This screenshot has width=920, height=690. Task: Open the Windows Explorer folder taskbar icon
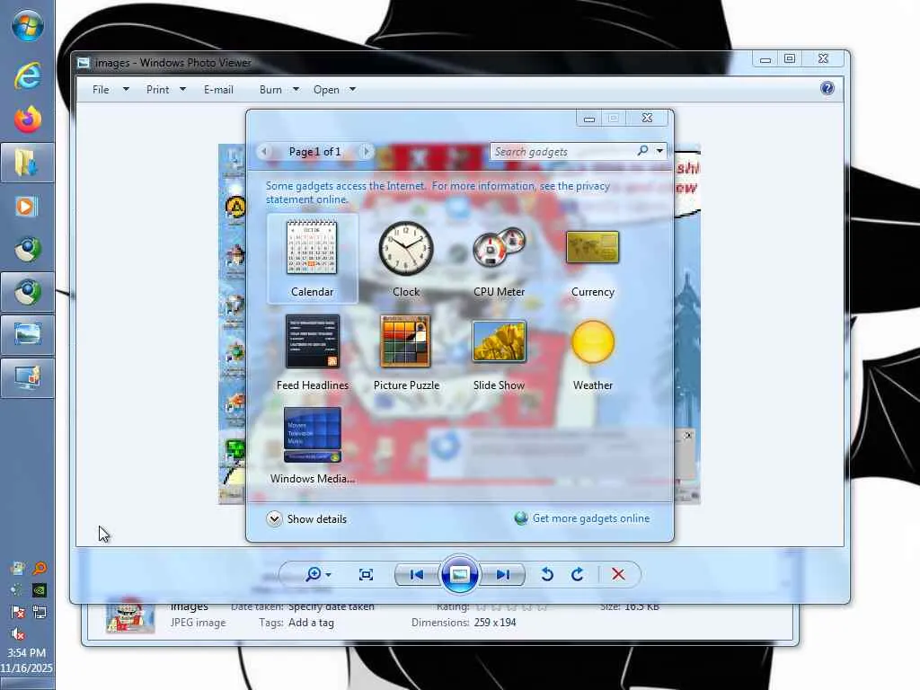[x=27, y=163]
